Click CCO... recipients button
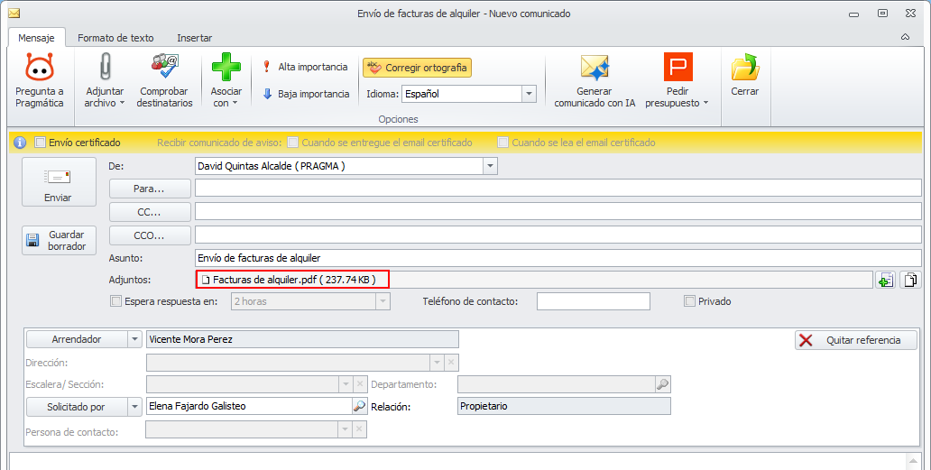This screenshot has width=931, height=470. (x=150, y=235)
